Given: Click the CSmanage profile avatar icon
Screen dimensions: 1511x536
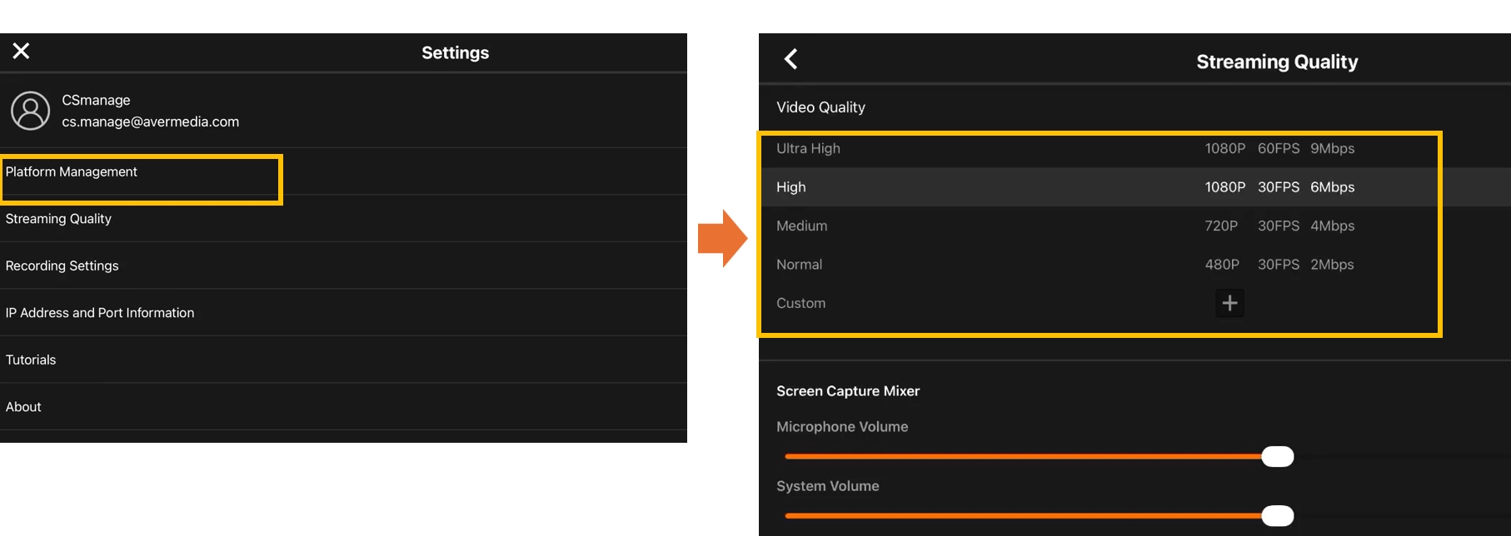Looking at the screenshot, I should pyautogui.click(x=31, y=111).
